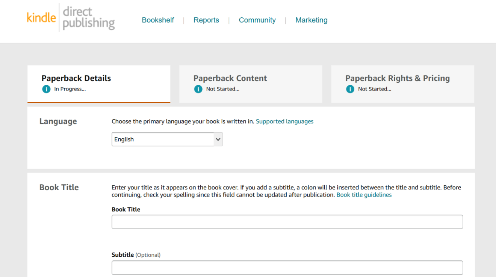Click info icon under Paperback Rights & Pricing
The image size is (496, 277).
pyautogui.click(x=350, y=89)
